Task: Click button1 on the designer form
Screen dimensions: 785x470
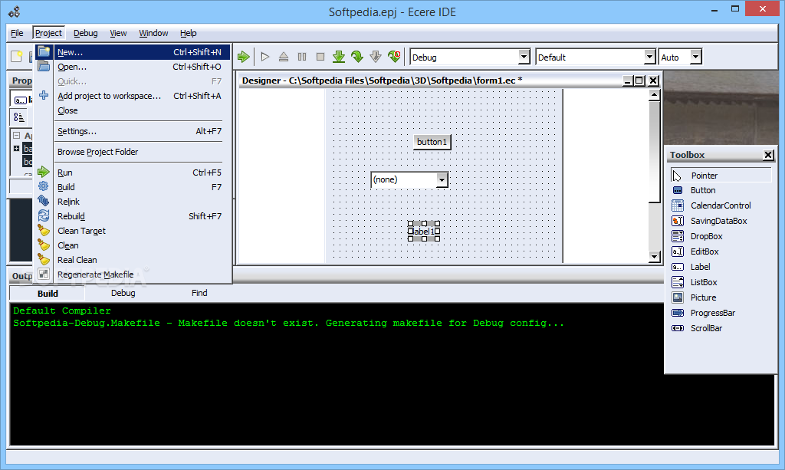Action: (432, 142)
